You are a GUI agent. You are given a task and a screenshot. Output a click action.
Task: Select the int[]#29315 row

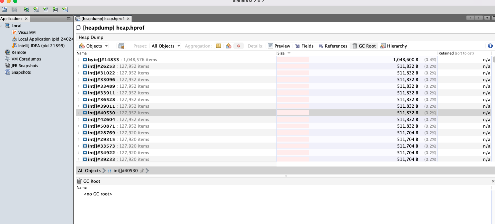click(284, 139)
